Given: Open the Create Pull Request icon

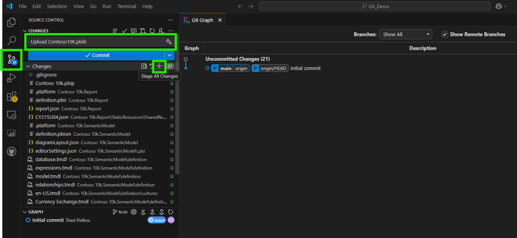Looking at the screenshot, I should (x=143, y=30).
